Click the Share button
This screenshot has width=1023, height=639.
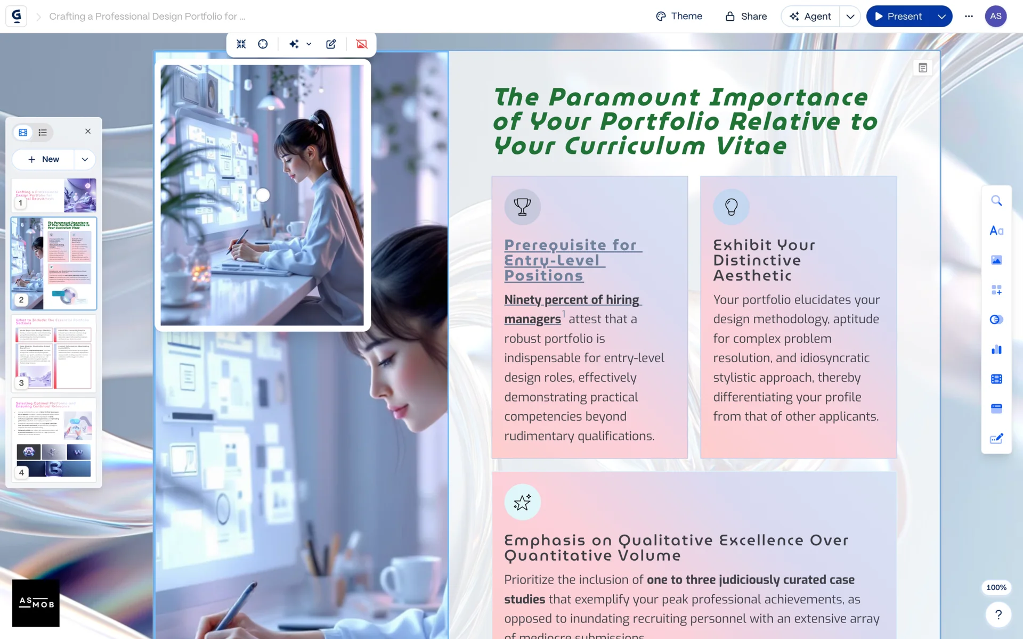tap(746, 17)
